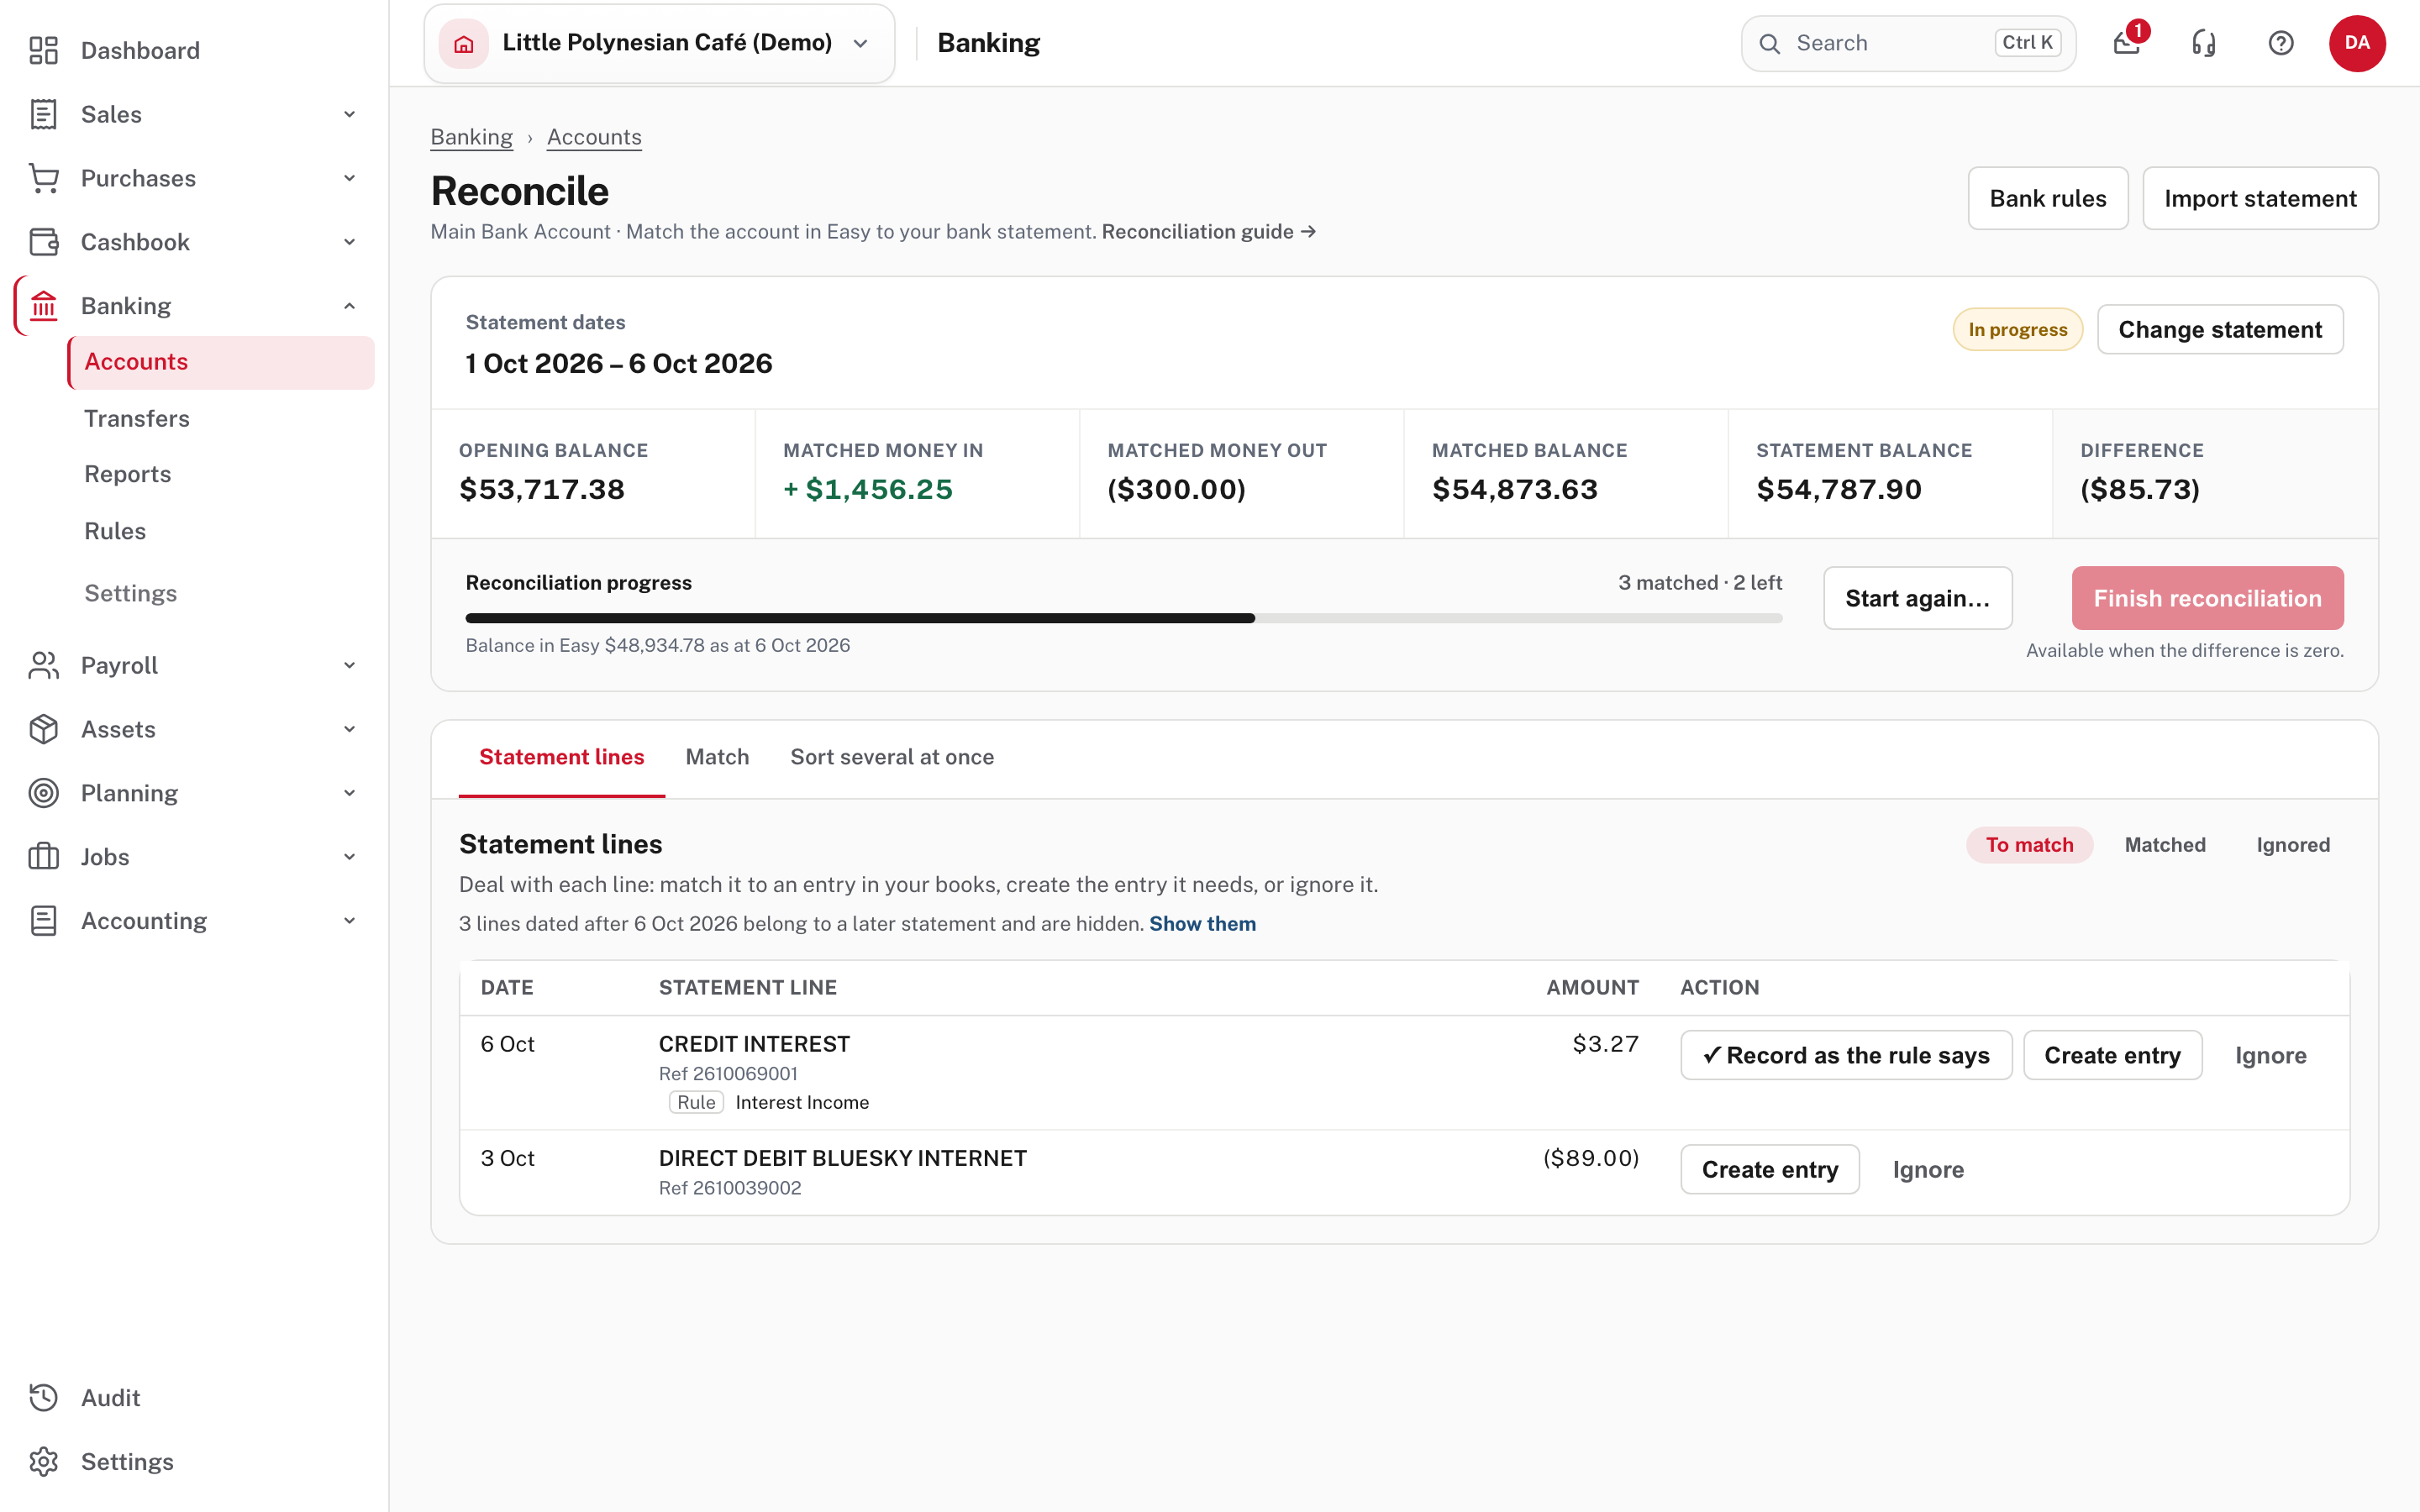
Task: Click Record as the rule says
Action: [1846, 1055]
